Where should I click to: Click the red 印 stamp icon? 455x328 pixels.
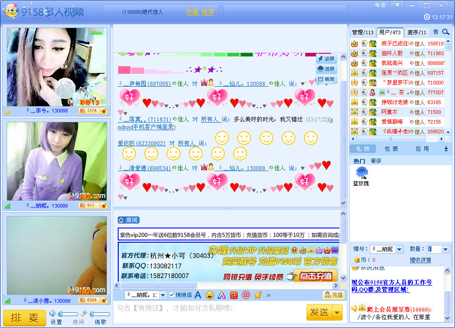246,295
